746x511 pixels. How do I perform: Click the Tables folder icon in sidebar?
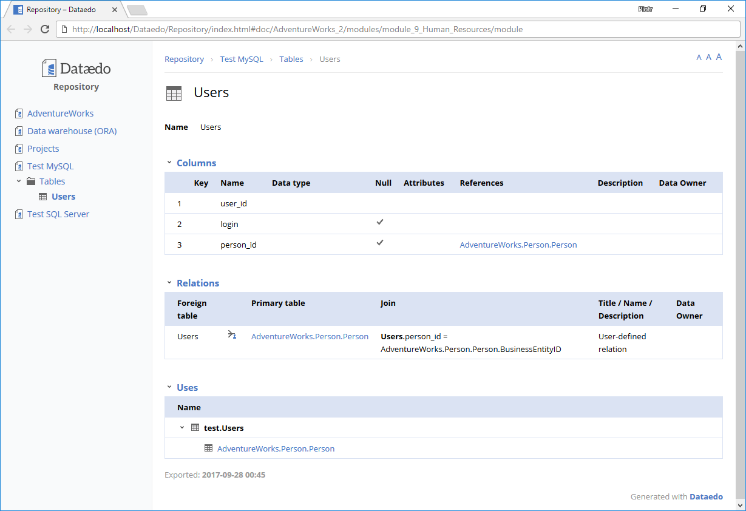point(31,181)
